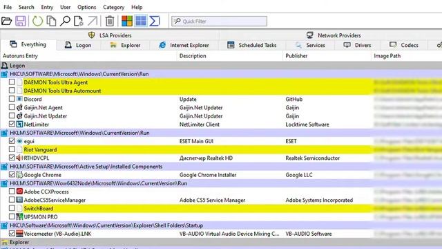Toggle the blue Windows entries filter icon
Image resolution: width=442 pixels, height=249 pixels.
tap(141, 21)
